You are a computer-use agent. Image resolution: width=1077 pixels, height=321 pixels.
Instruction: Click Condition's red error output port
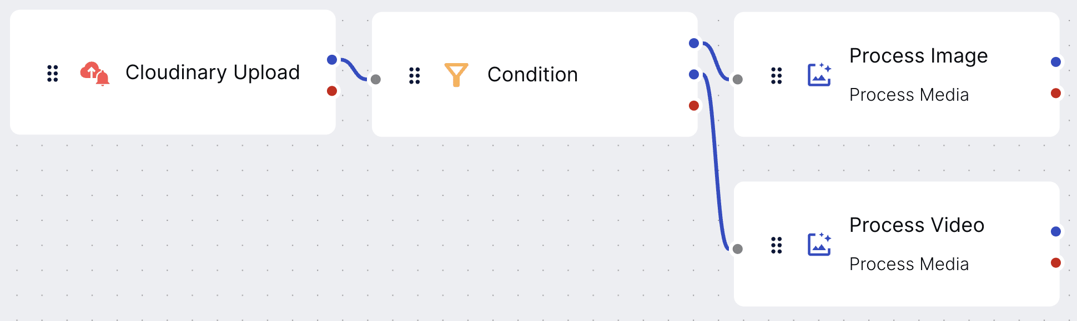click(694, 106)
